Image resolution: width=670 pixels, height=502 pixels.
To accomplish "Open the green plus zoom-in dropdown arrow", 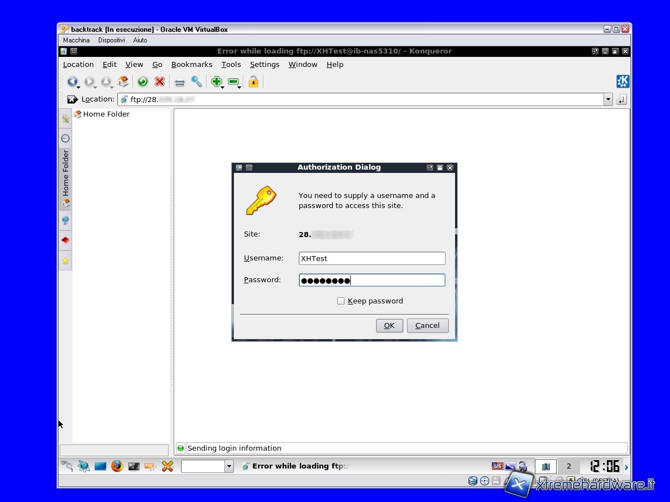I will coord(223,87).
